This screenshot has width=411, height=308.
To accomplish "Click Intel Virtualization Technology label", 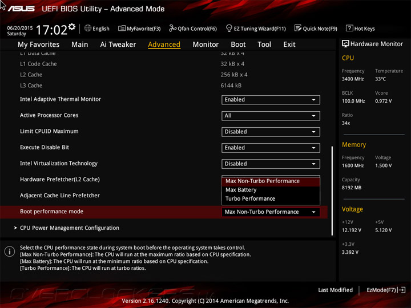I will [x=59, y=164].
